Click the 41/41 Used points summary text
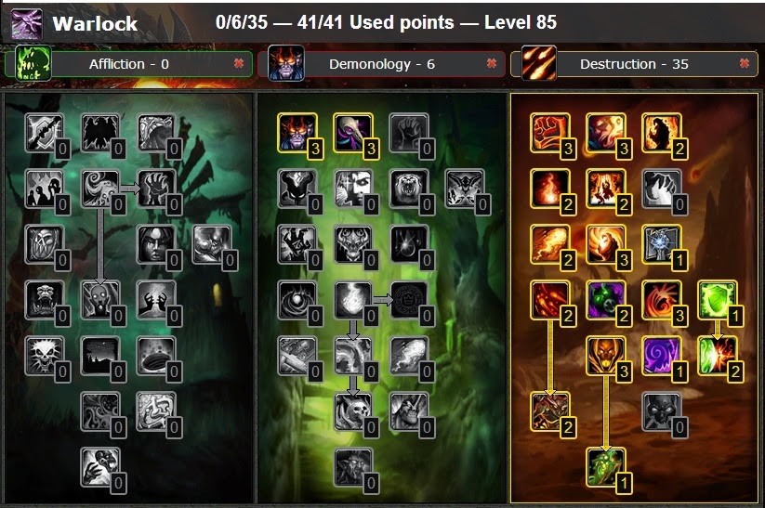The image size is (765, 508). 376,22
